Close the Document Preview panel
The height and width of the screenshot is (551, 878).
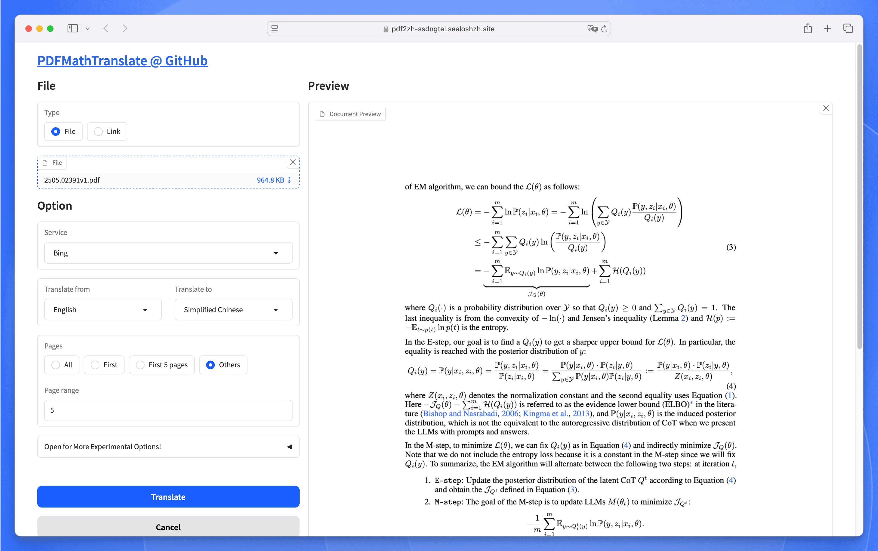pyautogui.click(x=826, y=108)
